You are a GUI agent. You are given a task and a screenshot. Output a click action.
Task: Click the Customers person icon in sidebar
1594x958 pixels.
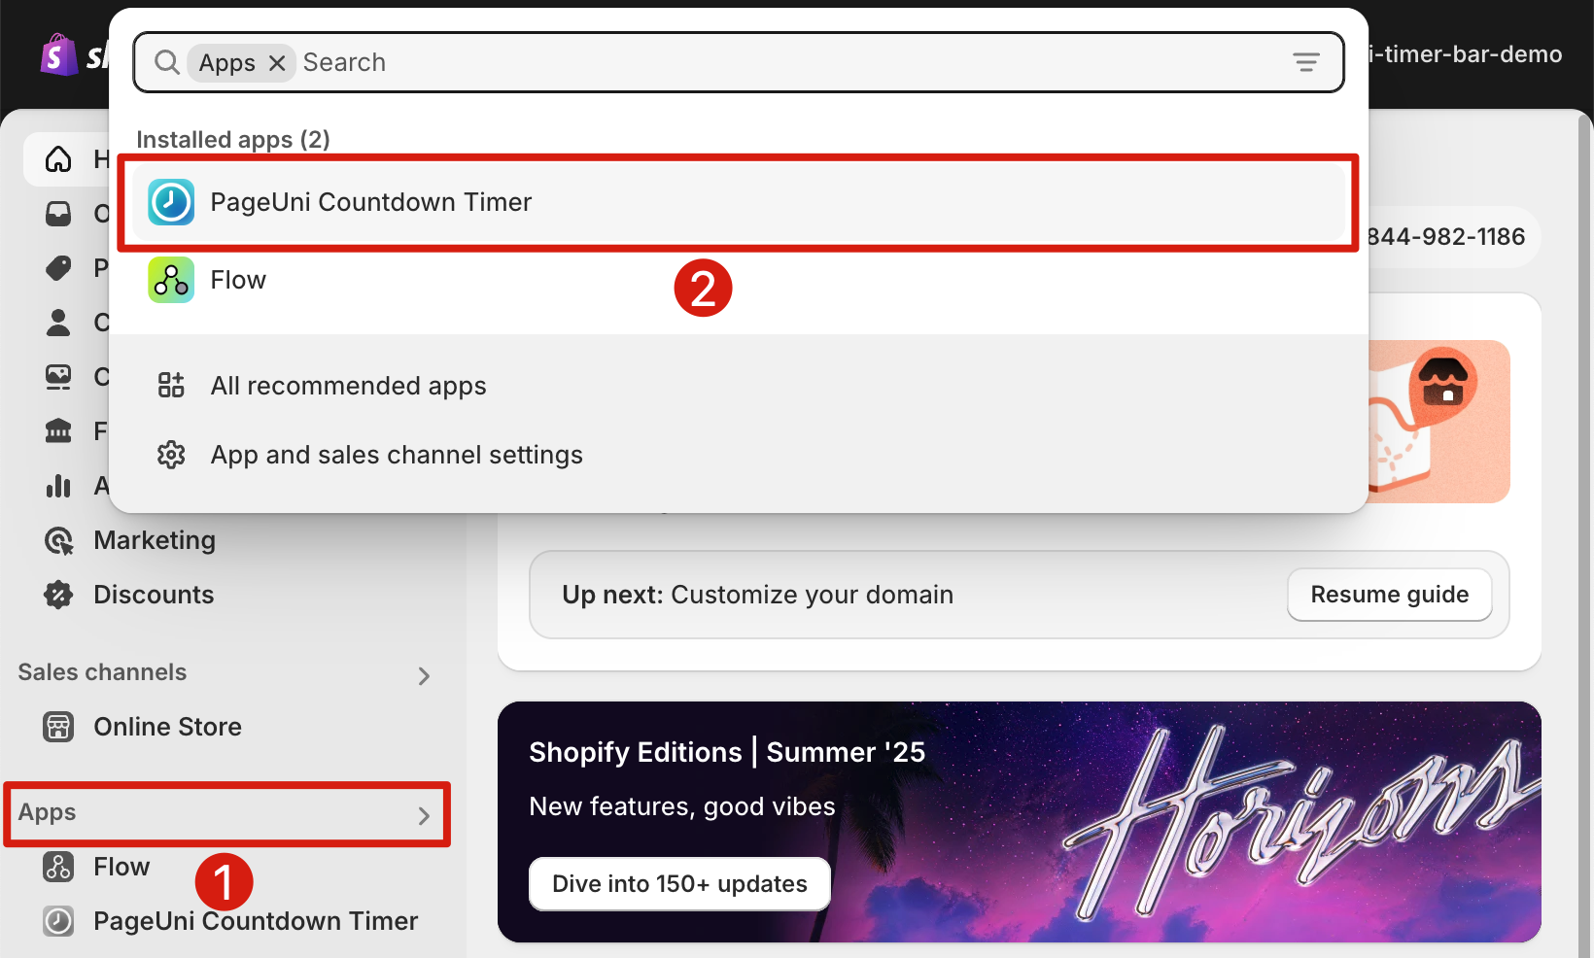click(x=58, y=323)
